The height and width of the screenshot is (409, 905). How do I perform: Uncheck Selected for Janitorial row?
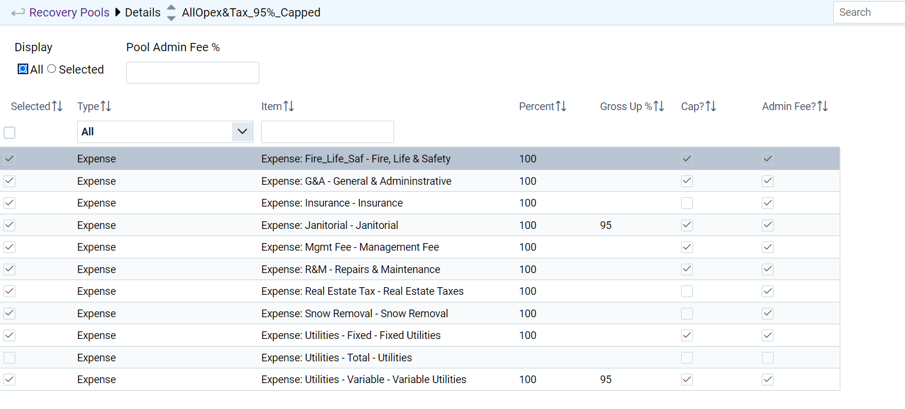pos(9,225)
